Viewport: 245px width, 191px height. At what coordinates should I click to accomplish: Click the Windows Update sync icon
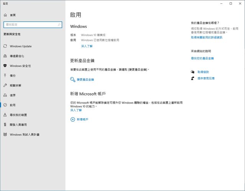[x=5, y=46]
